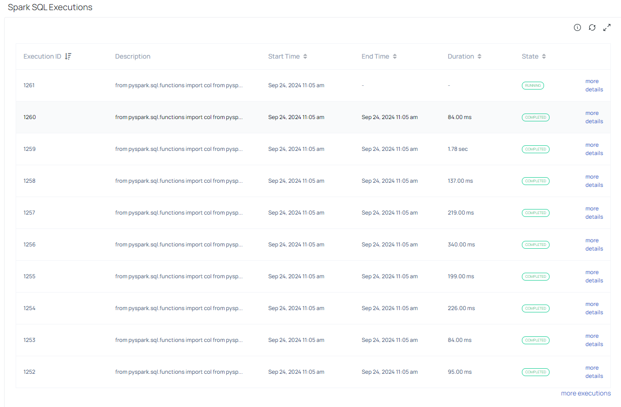
Task: Click COMPLETED badge in row 1252
Action: point(536,372)
